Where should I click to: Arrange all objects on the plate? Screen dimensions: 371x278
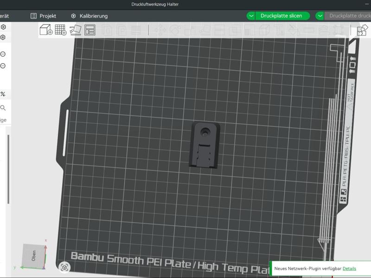point(90,30)
